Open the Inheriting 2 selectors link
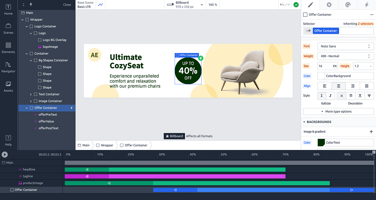 point(365,24)
